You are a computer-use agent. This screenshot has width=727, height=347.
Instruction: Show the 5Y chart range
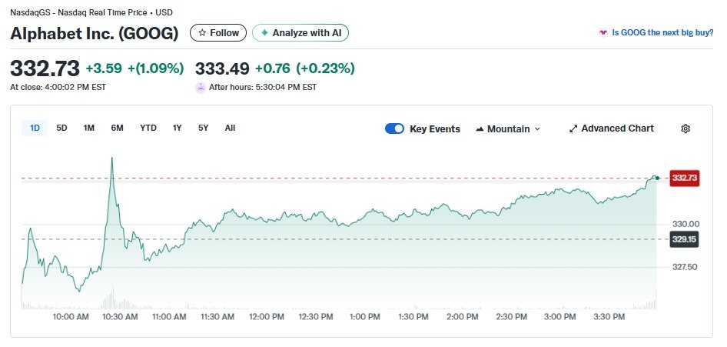[203, 128]
